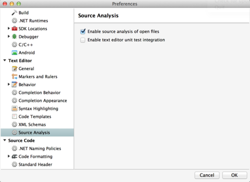Image resolution: width=250 pixels, height=182 pixels.
Task: Open the Code Formatting icon
Action: [x=14, y=156]
